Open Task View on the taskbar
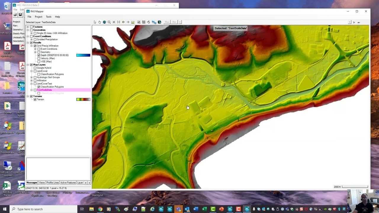 82,209
